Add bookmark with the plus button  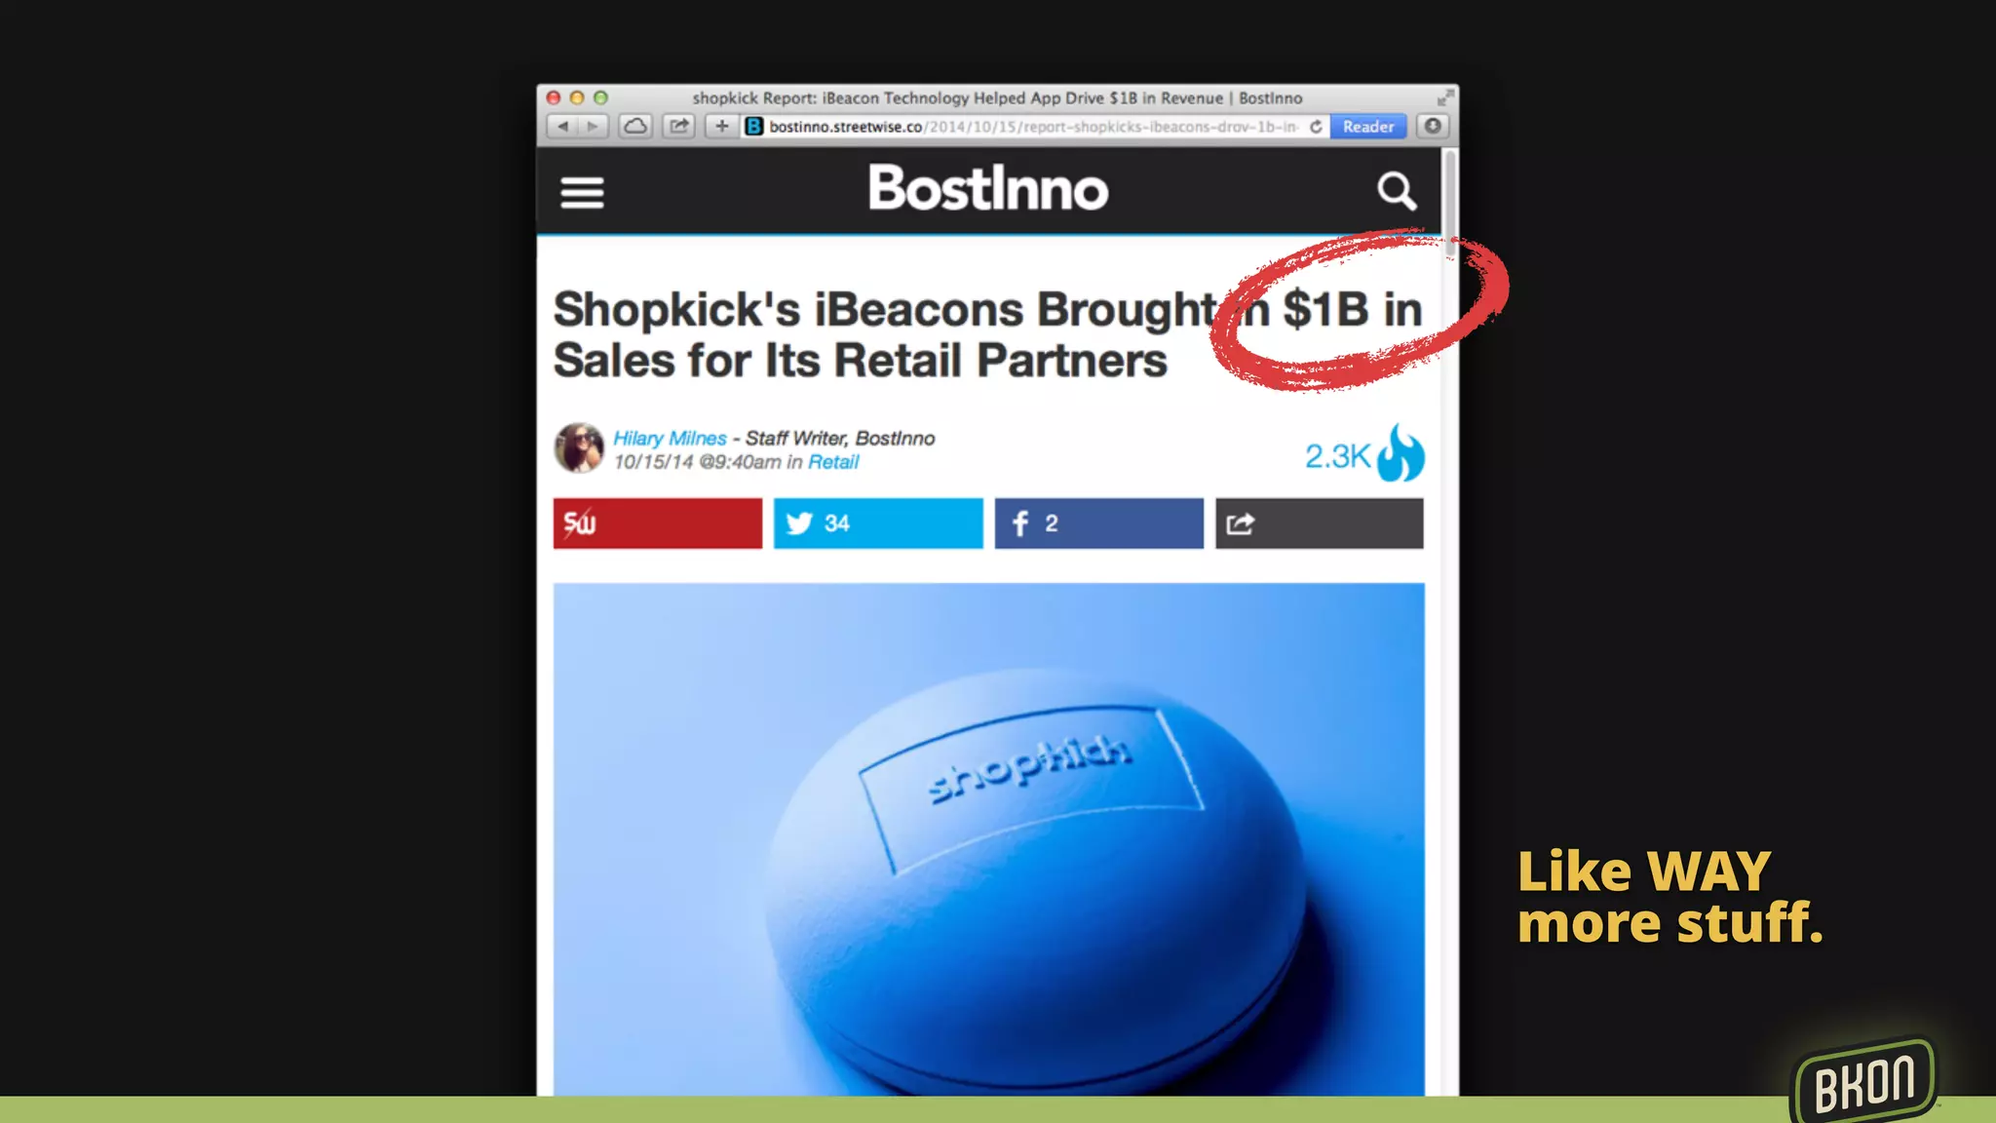tap(721, 127)
